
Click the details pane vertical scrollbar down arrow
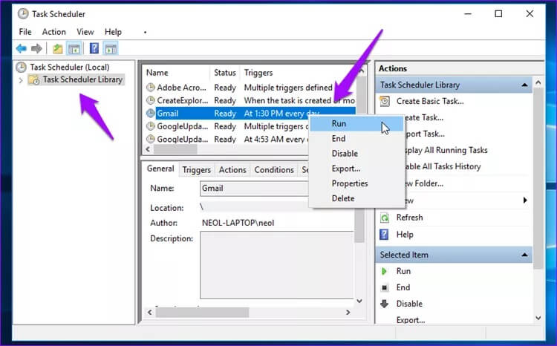tap(359, 301)
